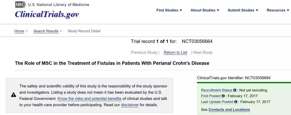Navigate to Search Results breadcrumb
Image resolution: width=291 pixels, height=115 pixels.
(x=46, y=31)
